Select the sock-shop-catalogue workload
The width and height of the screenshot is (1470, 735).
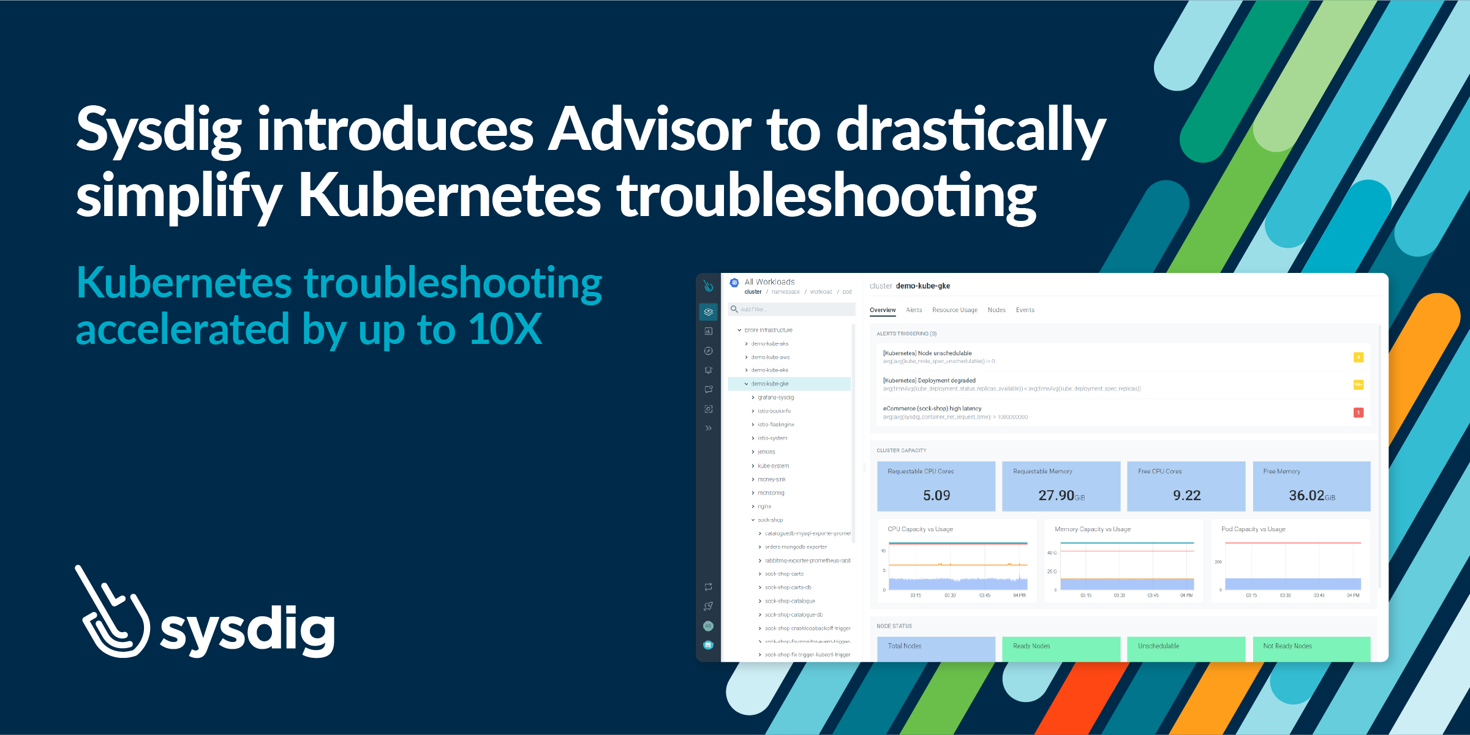point(790,602)
